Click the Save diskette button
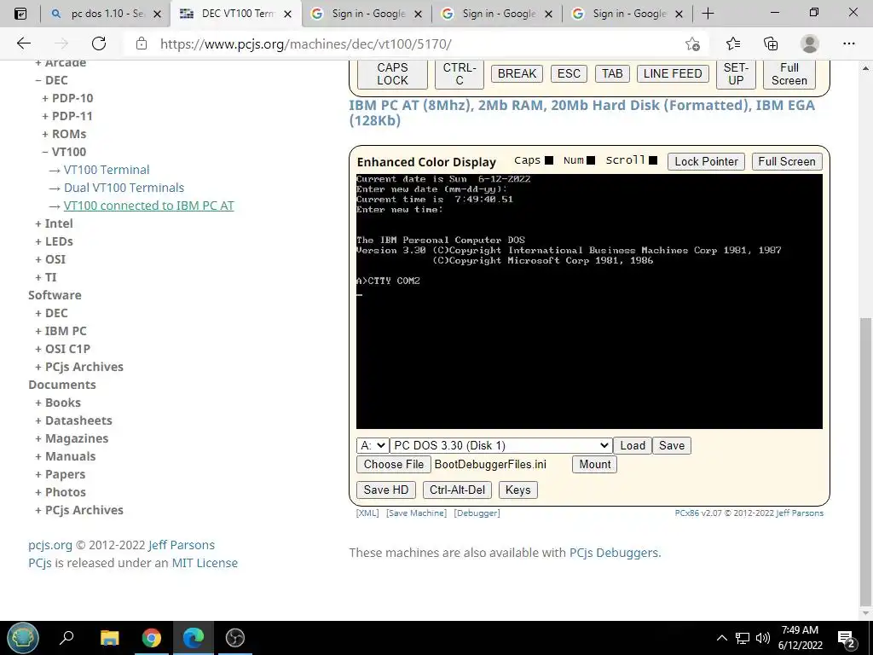The height and width of the screenshot is (655, 873). [x=672, y=445]
